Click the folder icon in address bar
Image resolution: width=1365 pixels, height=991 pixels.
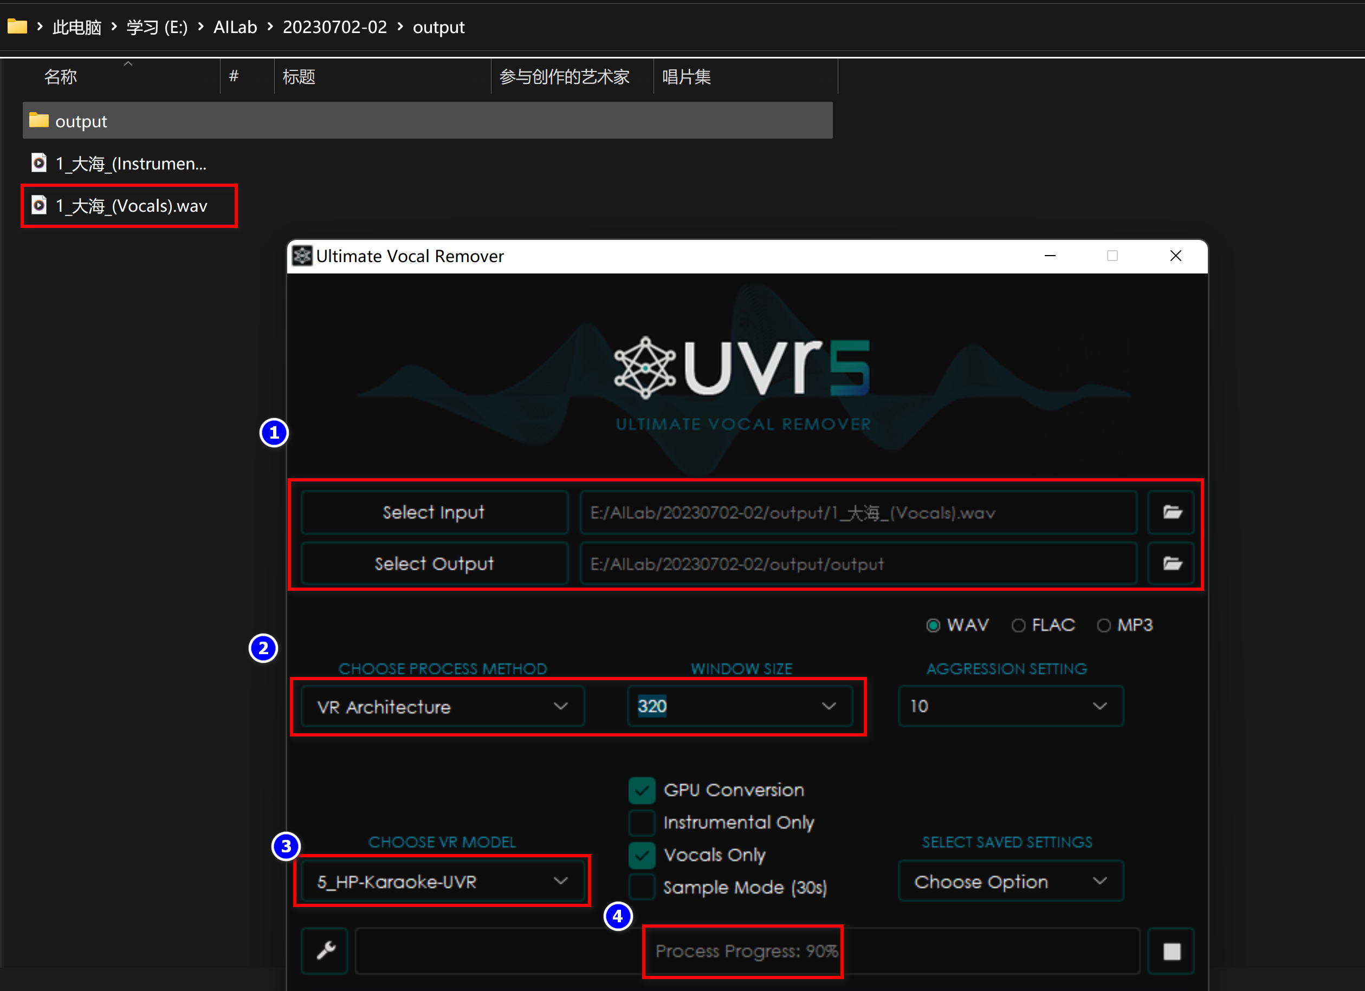coord(17,27)
